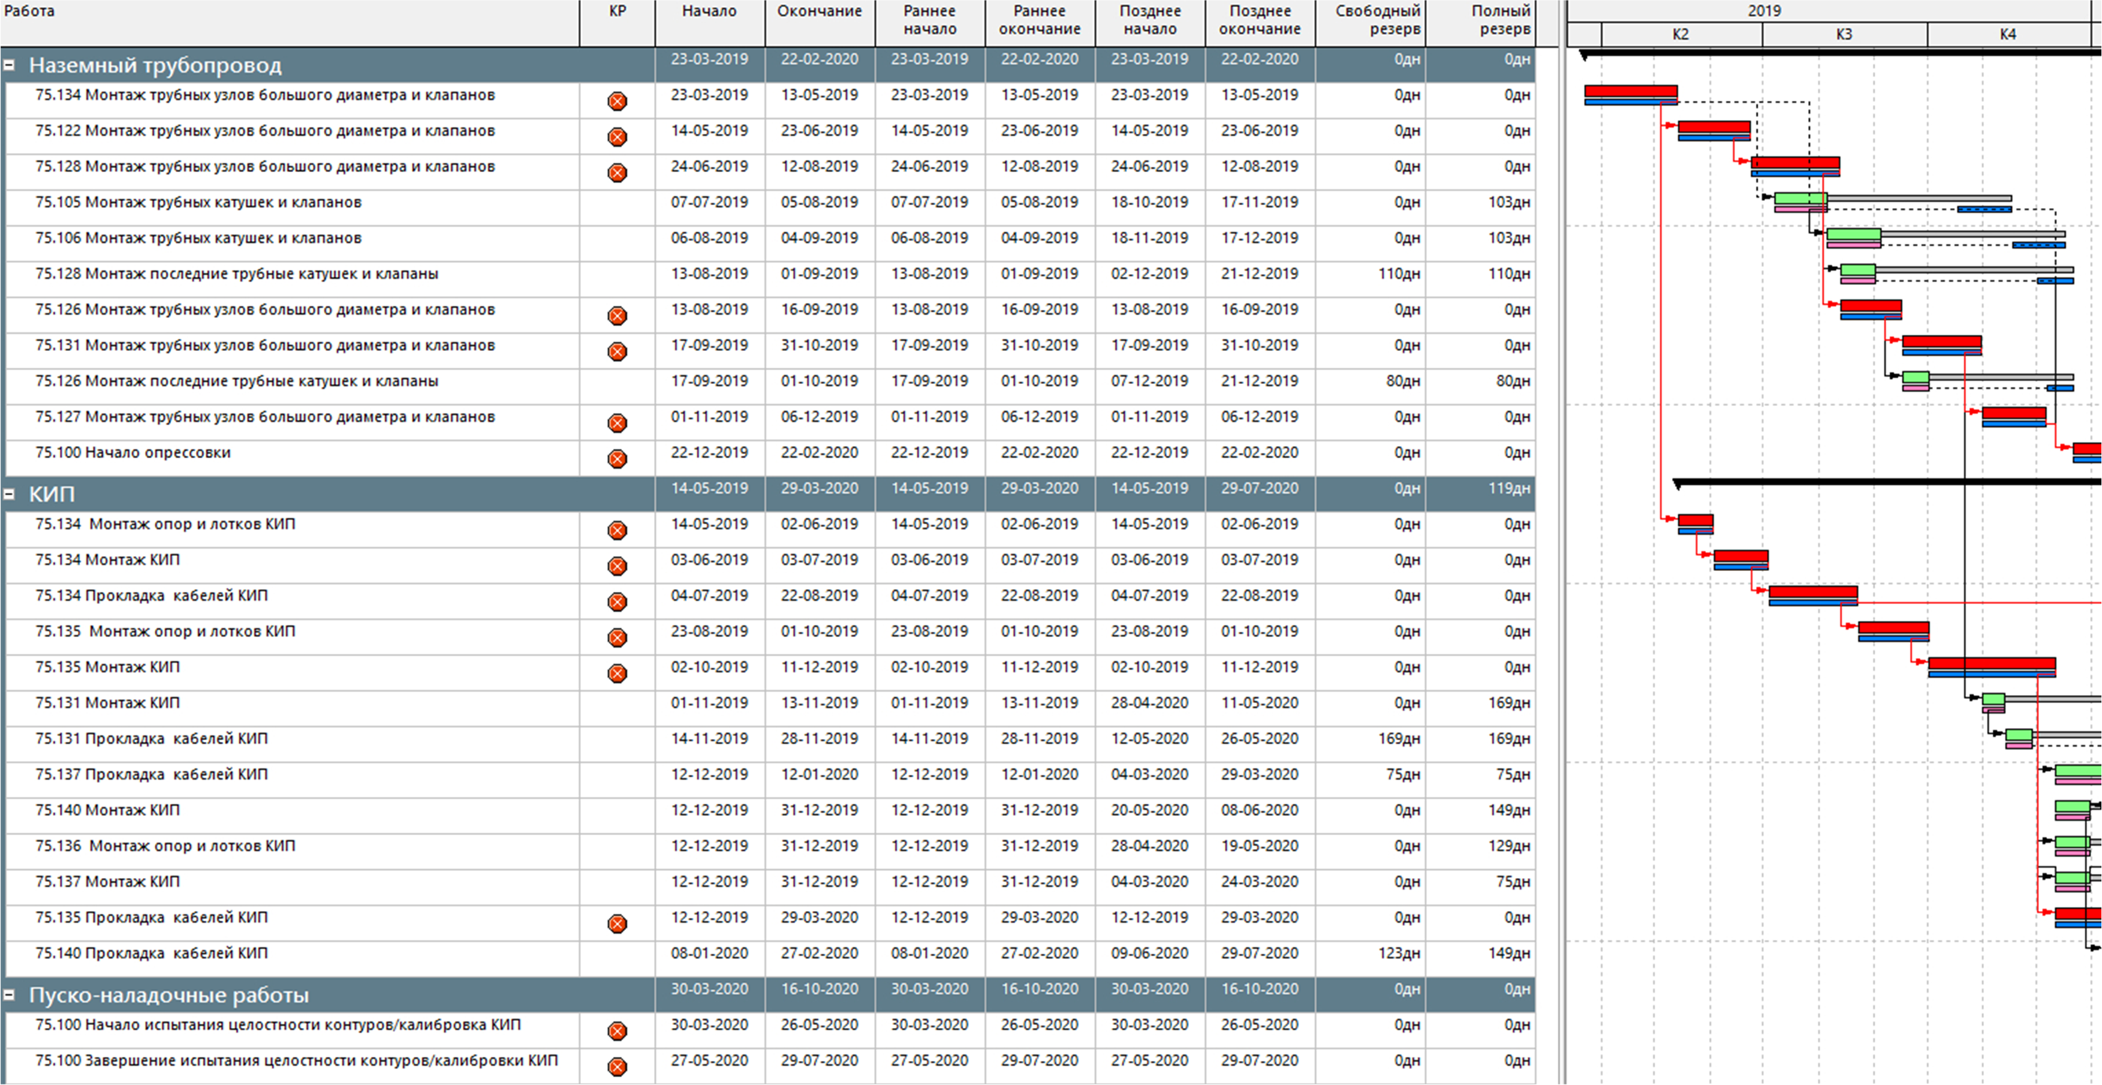Click critical icon for Завершение испытания целостности контуров

(x=617, y=1066)
